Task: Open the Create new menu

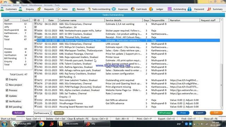Action: click(6, 5)
